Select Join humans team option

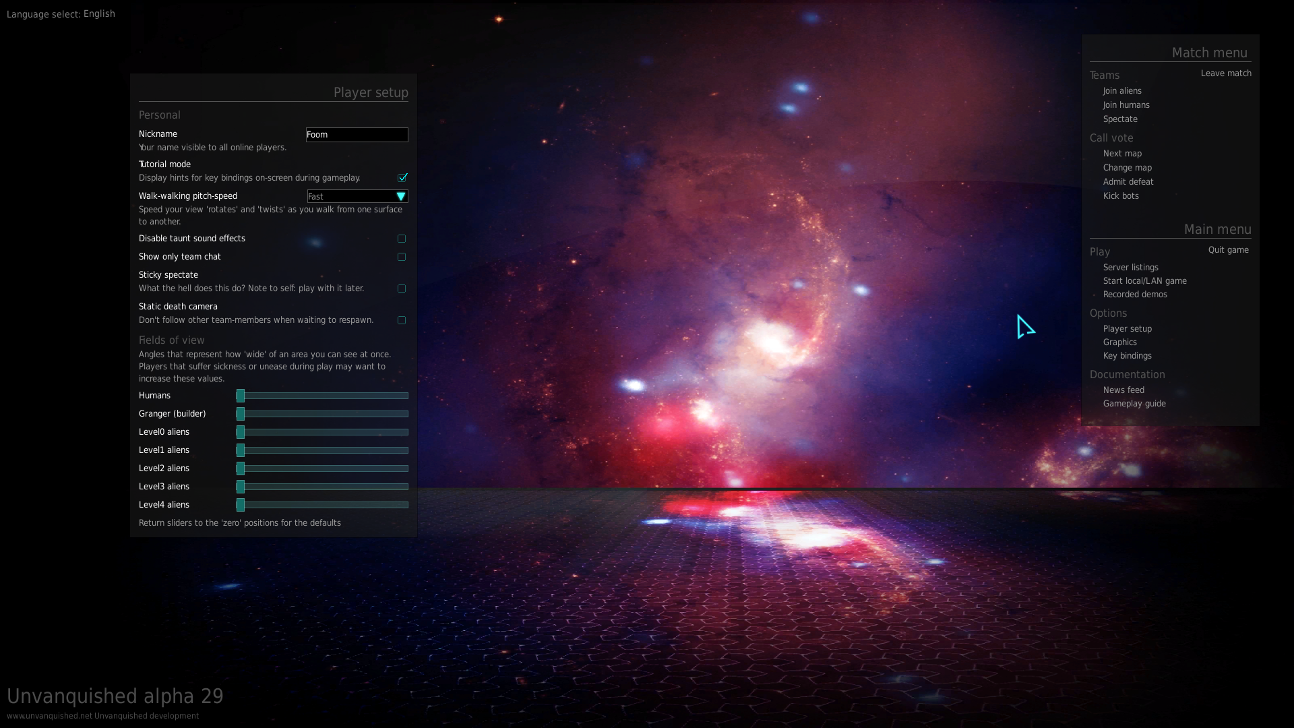tap(1126, 105)
